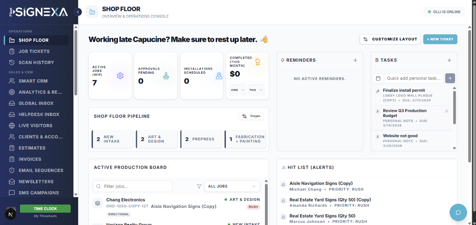
Task: Go to Smart CRM in the sidebar
Action: coord(33,81)
